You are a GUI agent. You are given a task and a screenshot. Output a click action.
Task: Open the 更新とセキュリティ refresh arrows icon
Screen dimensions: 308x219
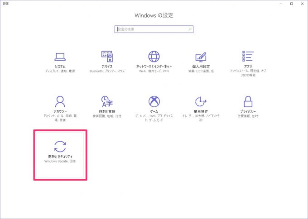pyautogui.click(x=60, y=147)
